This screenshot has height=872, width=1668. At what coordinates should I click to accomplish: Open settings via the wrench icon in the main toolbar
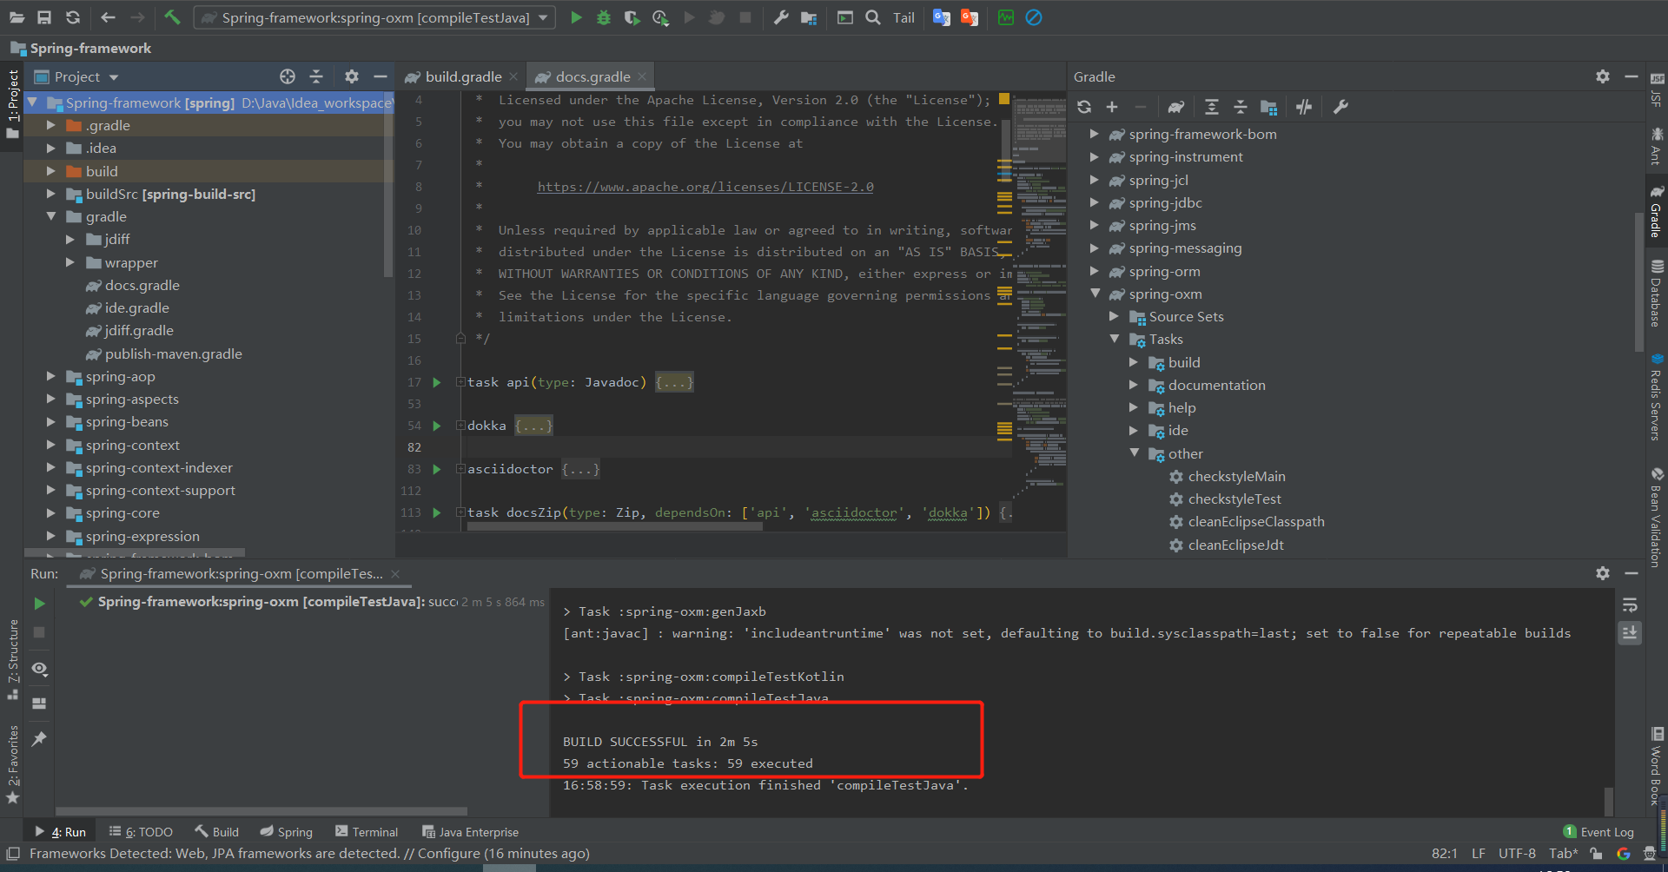[781, 17]
